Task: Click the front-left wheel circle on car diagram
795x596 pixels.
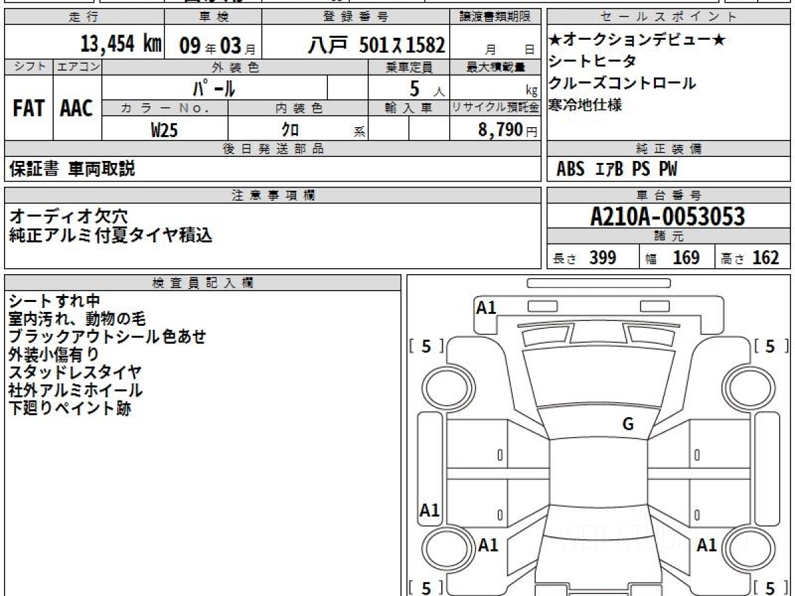Action: pos(441,386)
